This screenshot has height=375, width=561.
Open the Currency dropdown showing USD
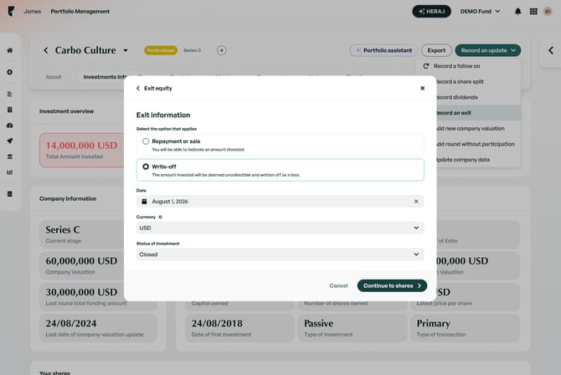[280, 228]
